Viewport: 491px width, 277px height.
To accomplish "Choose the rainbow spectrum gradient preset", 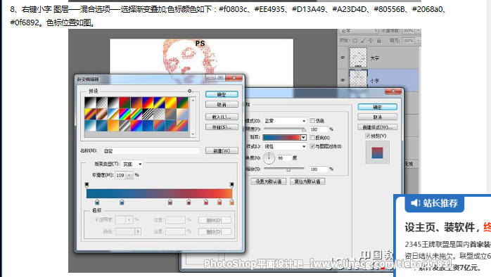I will [125, 114].
